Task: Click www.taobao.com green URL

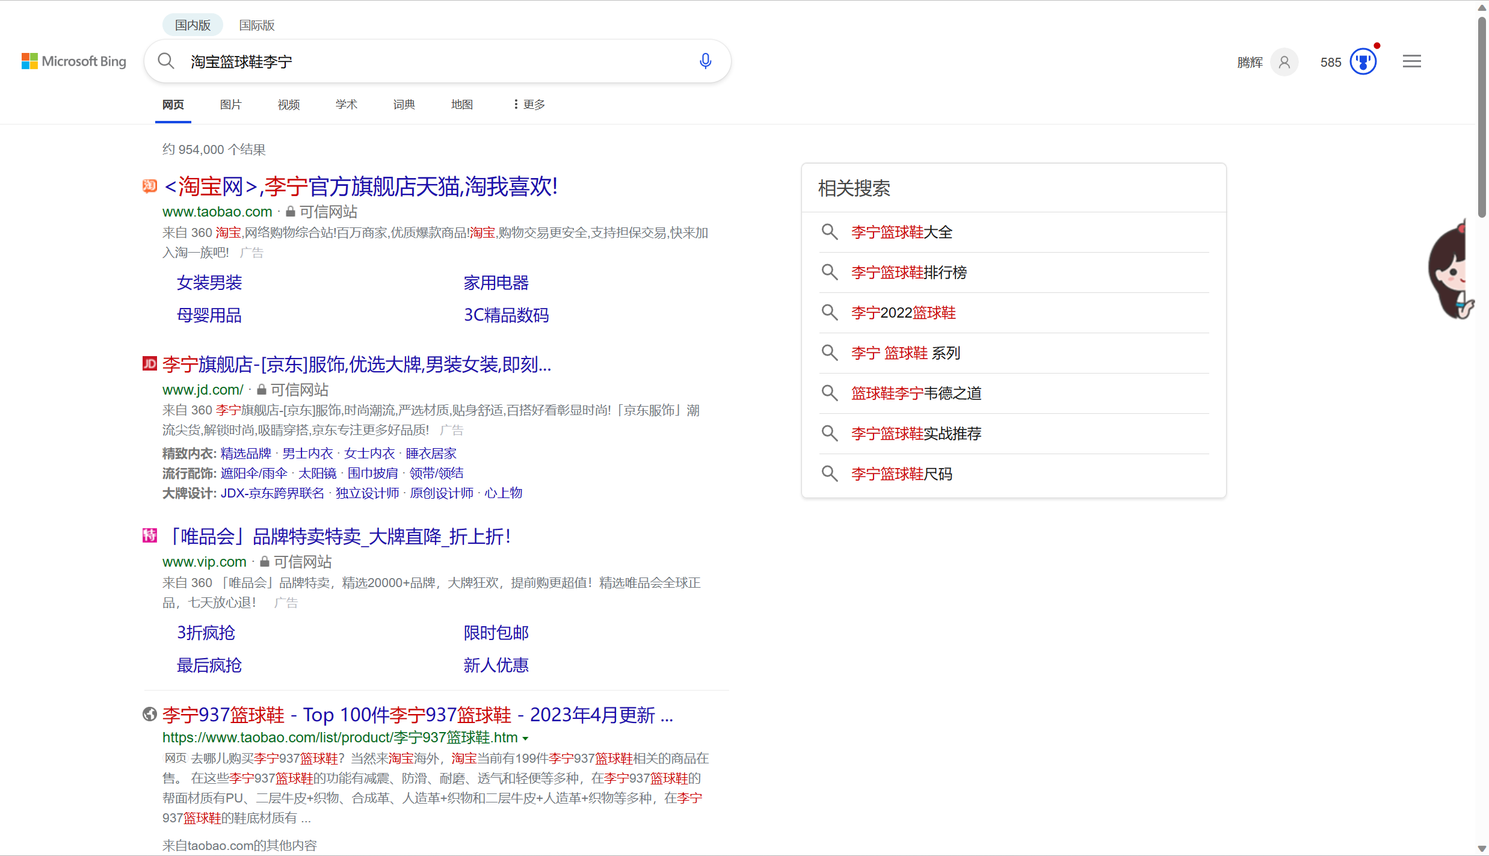Action: [217, 212]
